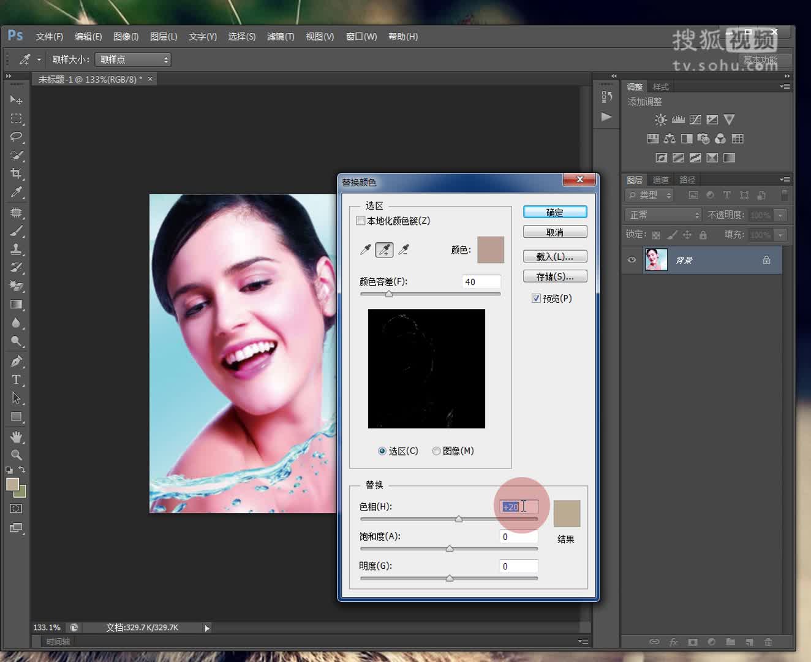Select the Pen tool
This screenshot has height=662, width=811.
(16, 362)
